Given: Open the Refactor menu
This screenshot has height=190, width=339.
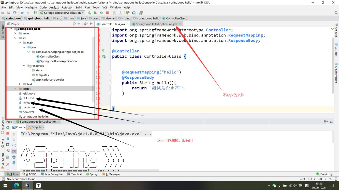Looking at the screenshot, I should click(67, 7).
